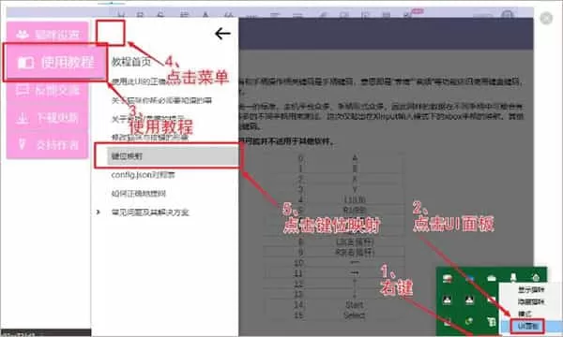Click the people icon on the first pink sidebar button
This screenshot has width=563, height=337.
coord(23,35)
